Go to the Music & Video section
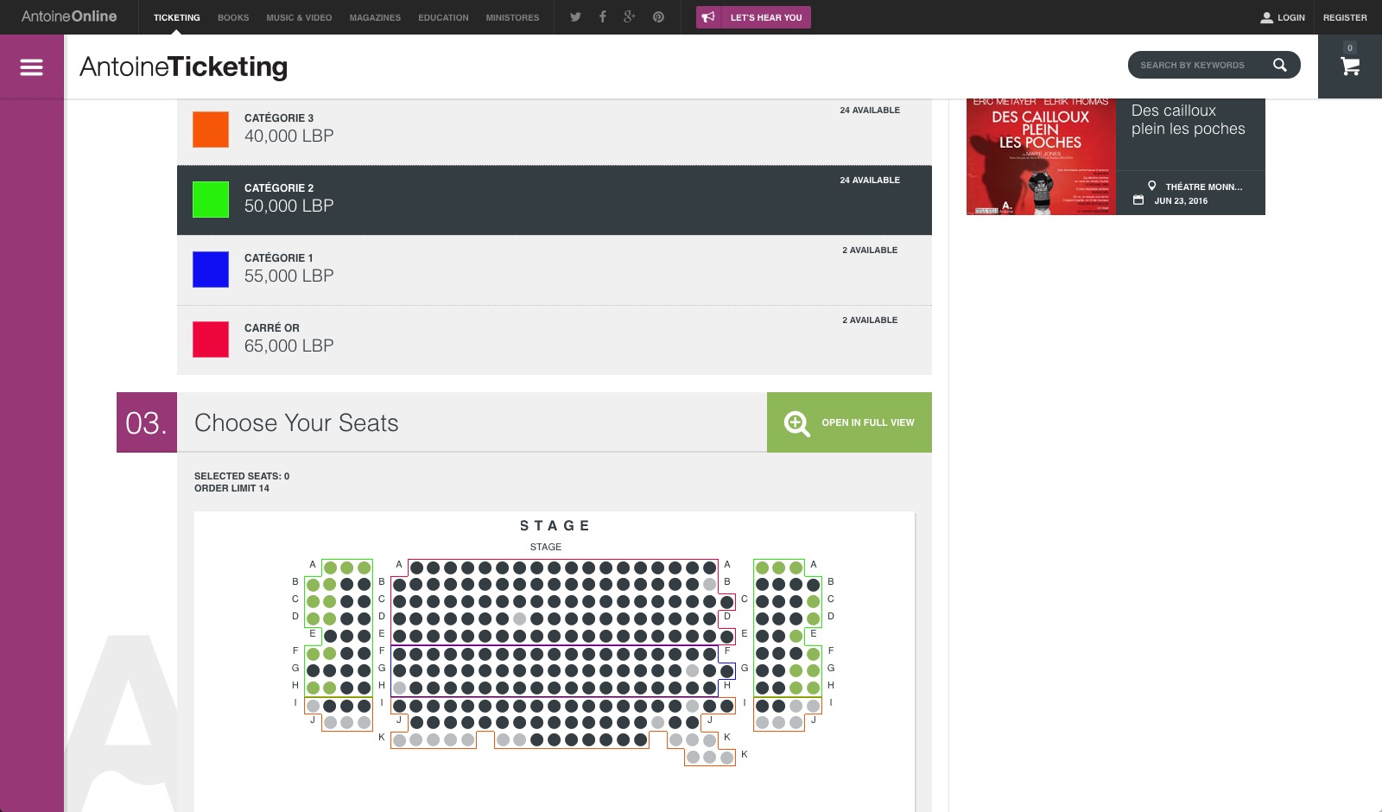 [x=299, y=17]
